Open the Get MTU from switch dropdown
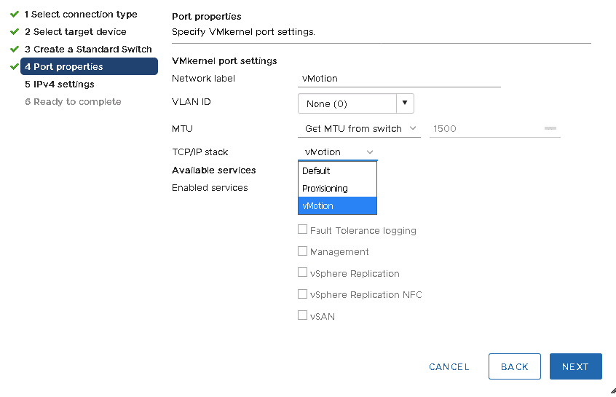The height and width of the screenshot is (397, 616). pos(359,128)
